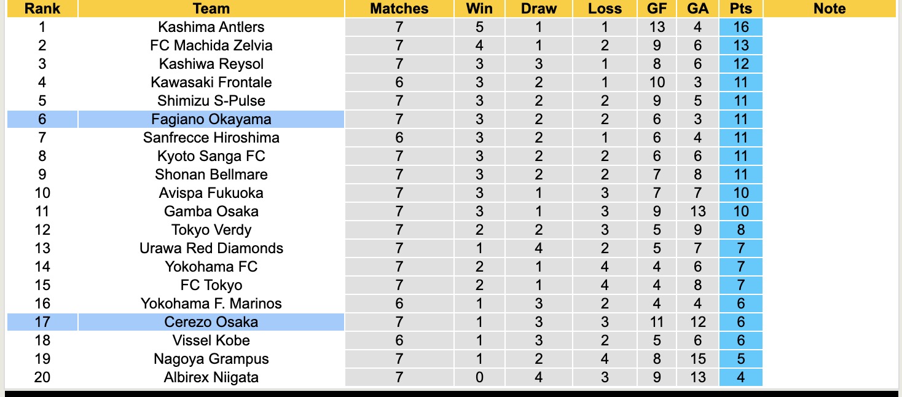Select the Albirex Niigata team name
The image size is (902, 397).
click(x=211, y=377)
